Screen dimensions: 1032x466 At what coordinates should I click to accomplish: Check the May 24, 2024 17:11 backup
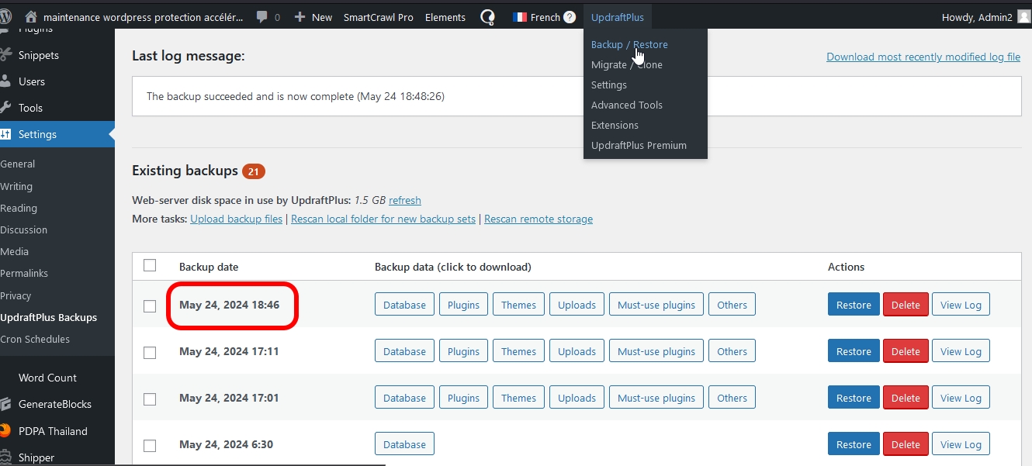[150, 353]
